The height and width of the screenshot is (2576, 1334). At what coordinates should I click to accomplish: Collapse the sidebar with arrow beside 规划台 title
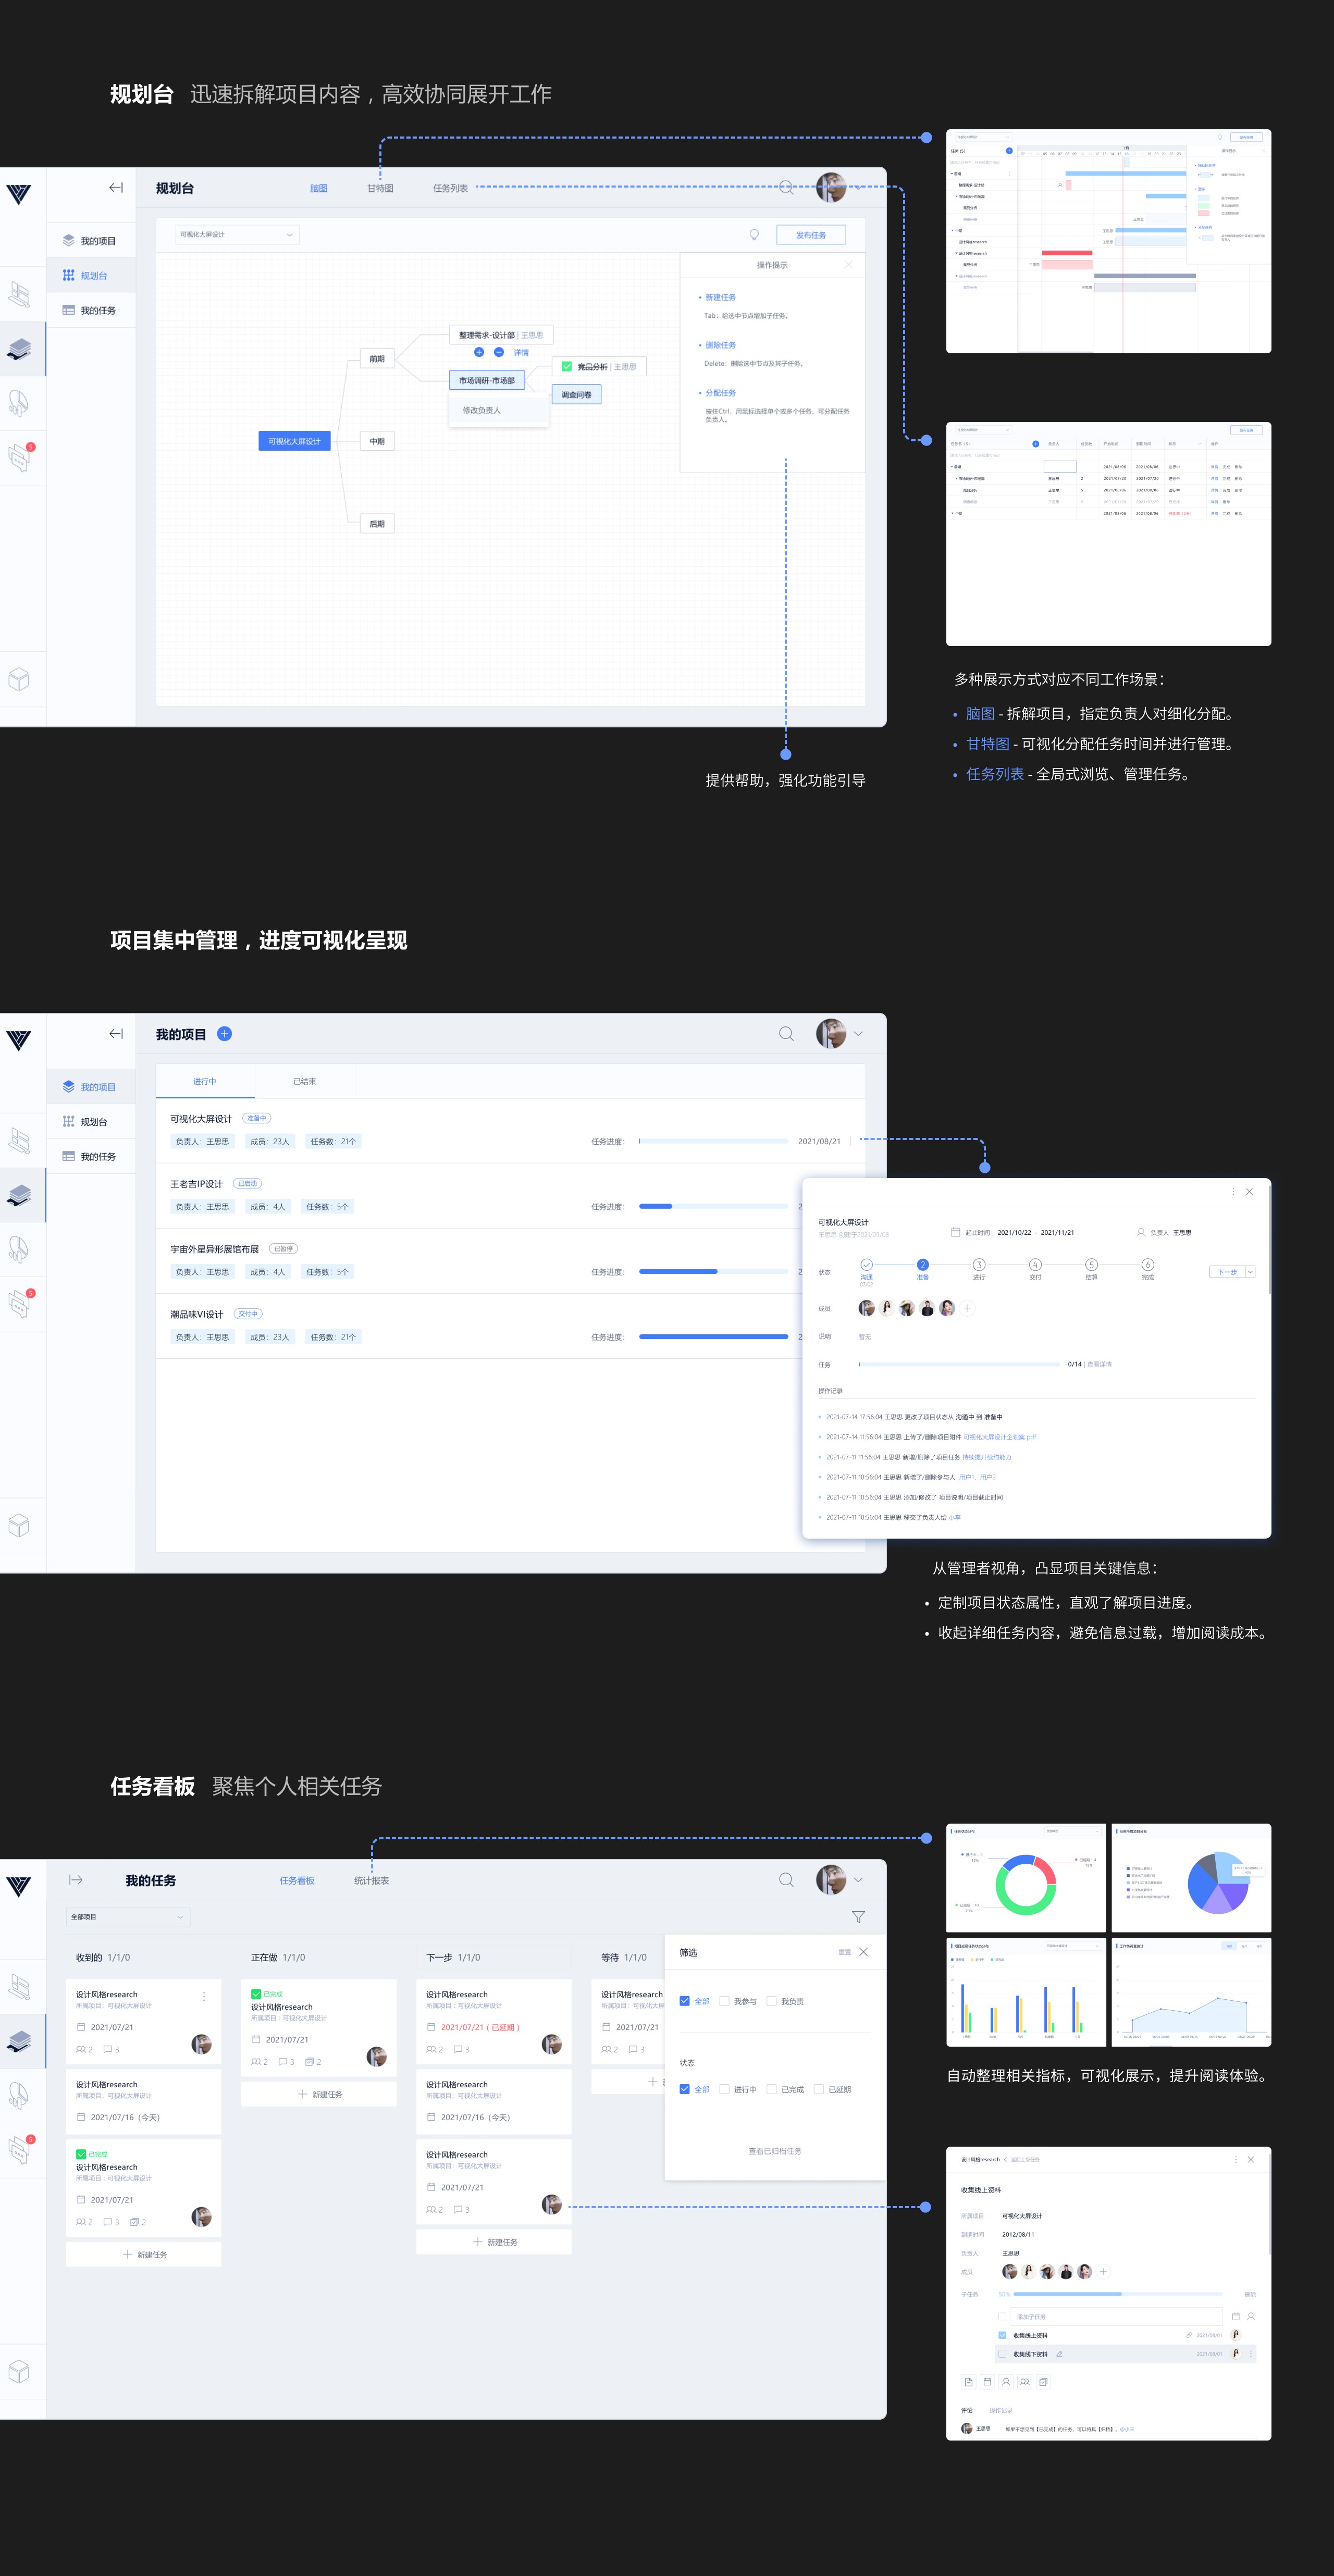(116, 188)
